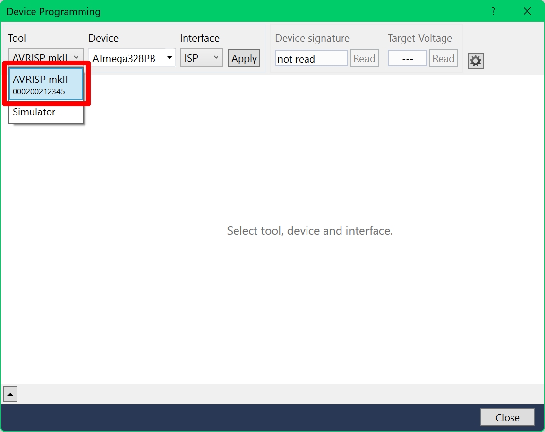
Task: Click the Apply button
Action: (244, 58)
